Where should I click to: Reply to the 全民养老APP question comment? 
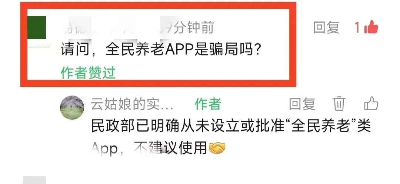pyautogui.click(x=326, y=27)
